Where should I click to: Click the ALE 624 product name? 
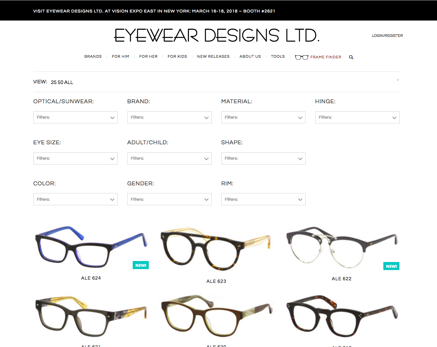91,278
